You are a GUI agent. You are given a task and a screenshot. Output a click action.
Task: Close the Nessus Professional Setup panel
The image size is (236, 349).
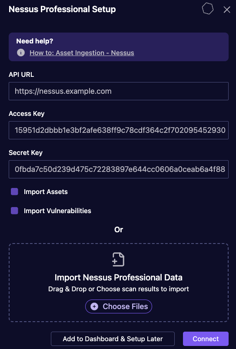[227, 10]
